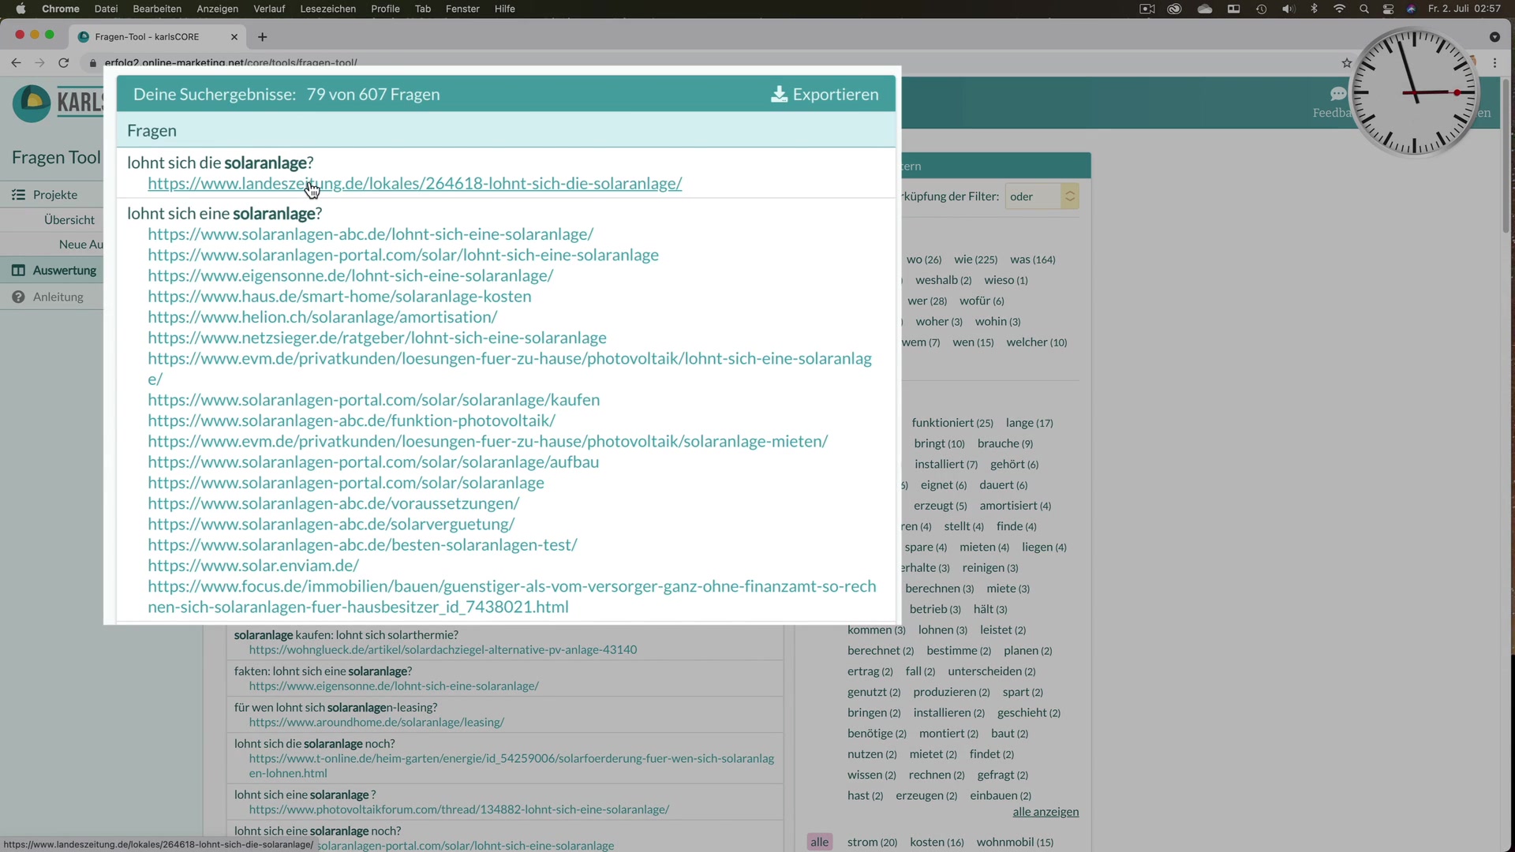Click the Projekte list icon
The width and height of the screenshot is (1515, 852).
pos(18,195)
